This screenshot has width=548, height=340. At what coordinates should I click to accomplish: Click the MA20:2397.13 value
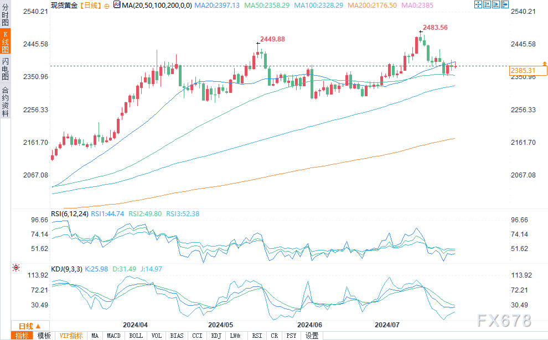(x=217, y=6)
